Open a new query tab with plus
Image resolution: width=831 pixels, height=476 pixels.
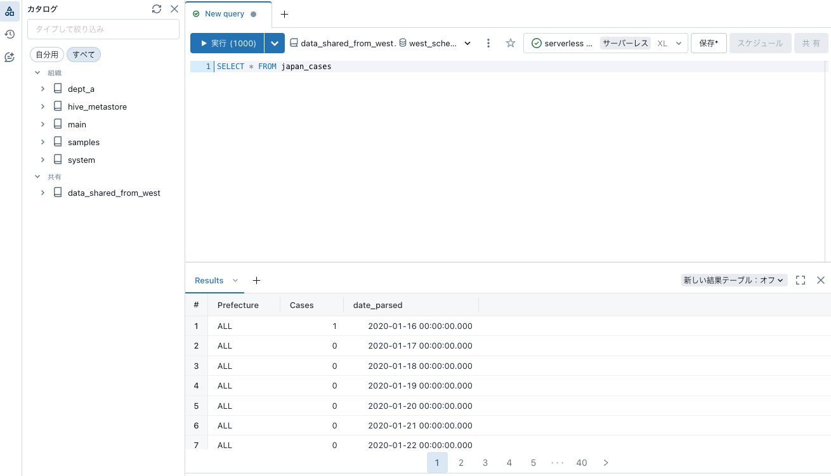click(x=284, y=13)
